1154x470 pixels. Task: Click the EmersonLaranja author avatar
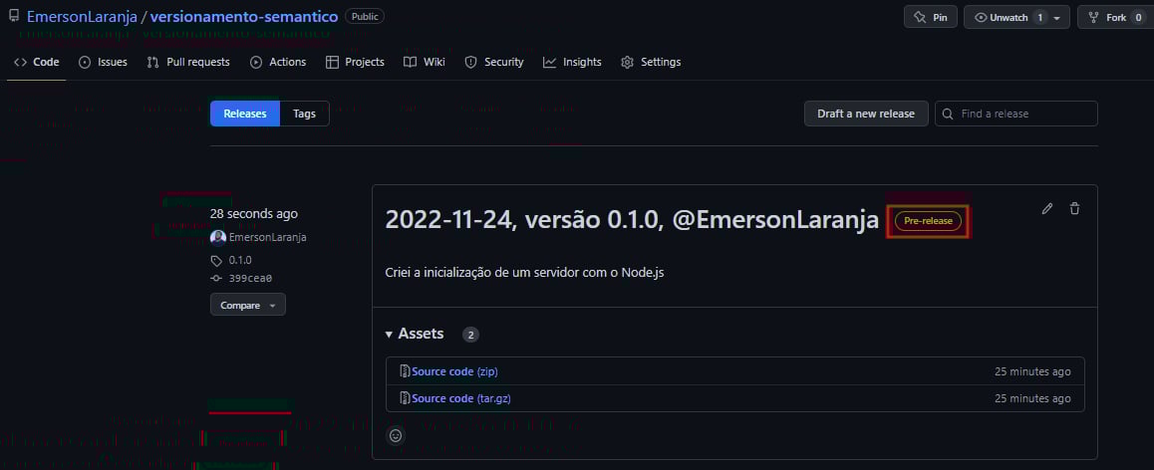(x=218, y=237)
